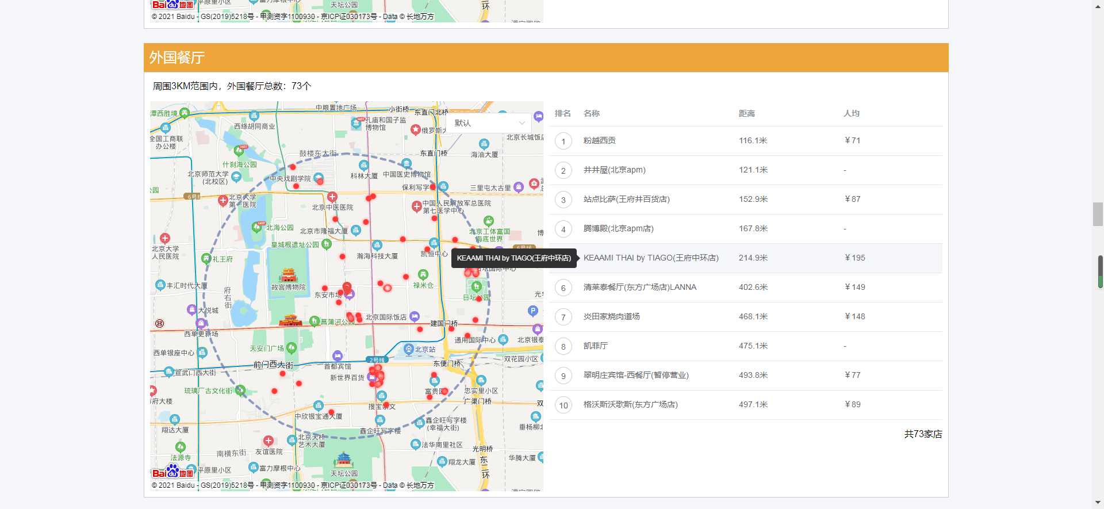1104x509 pixels.
Task: Click the 北京工体富国海底世界 icon
Action: (x=489, y=221)
